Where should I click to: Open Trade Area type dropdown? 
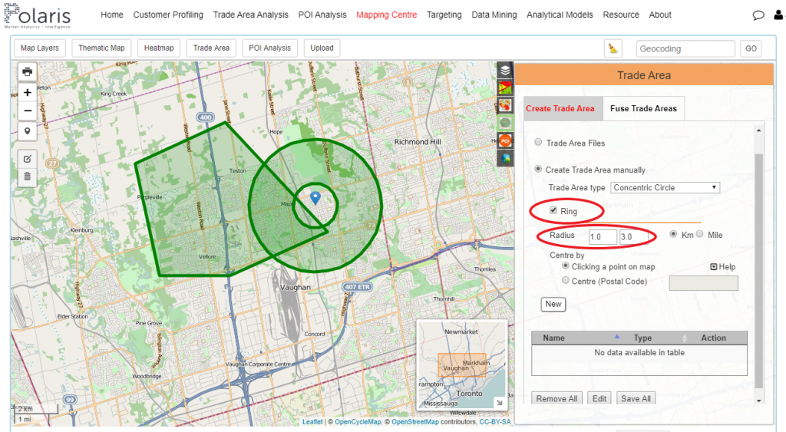(x=665, y=187)
